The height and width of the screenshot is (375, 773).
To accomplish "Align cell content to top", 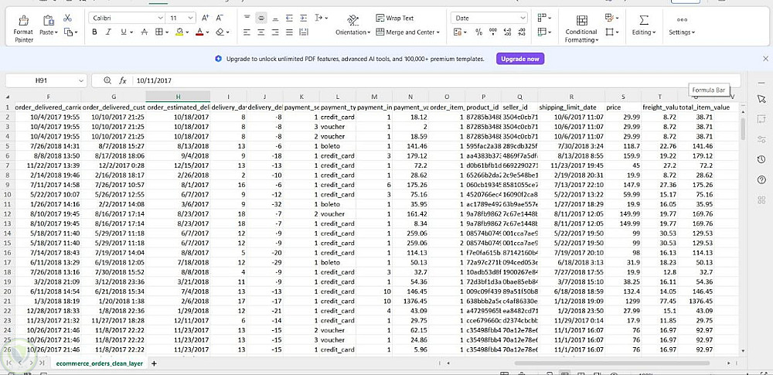I will click(247, 19).
